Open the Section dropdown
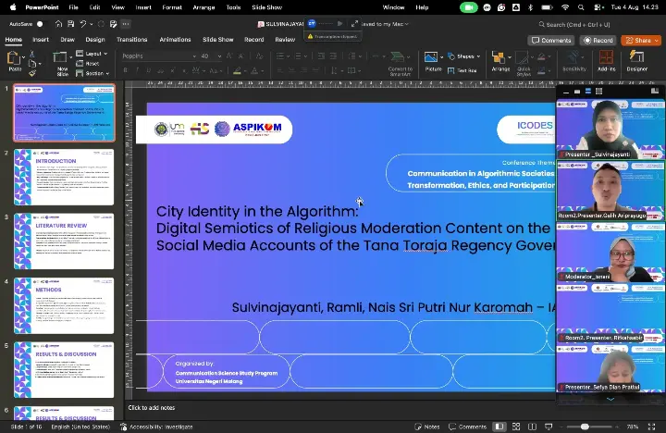Screen dimensions: 666x433 tap(92, 73)
